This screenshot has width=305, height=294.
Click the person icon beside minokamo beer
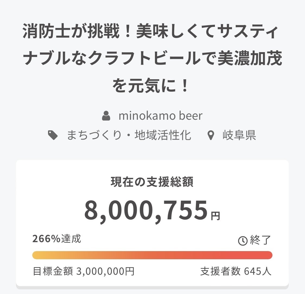(x=106, y=116)
